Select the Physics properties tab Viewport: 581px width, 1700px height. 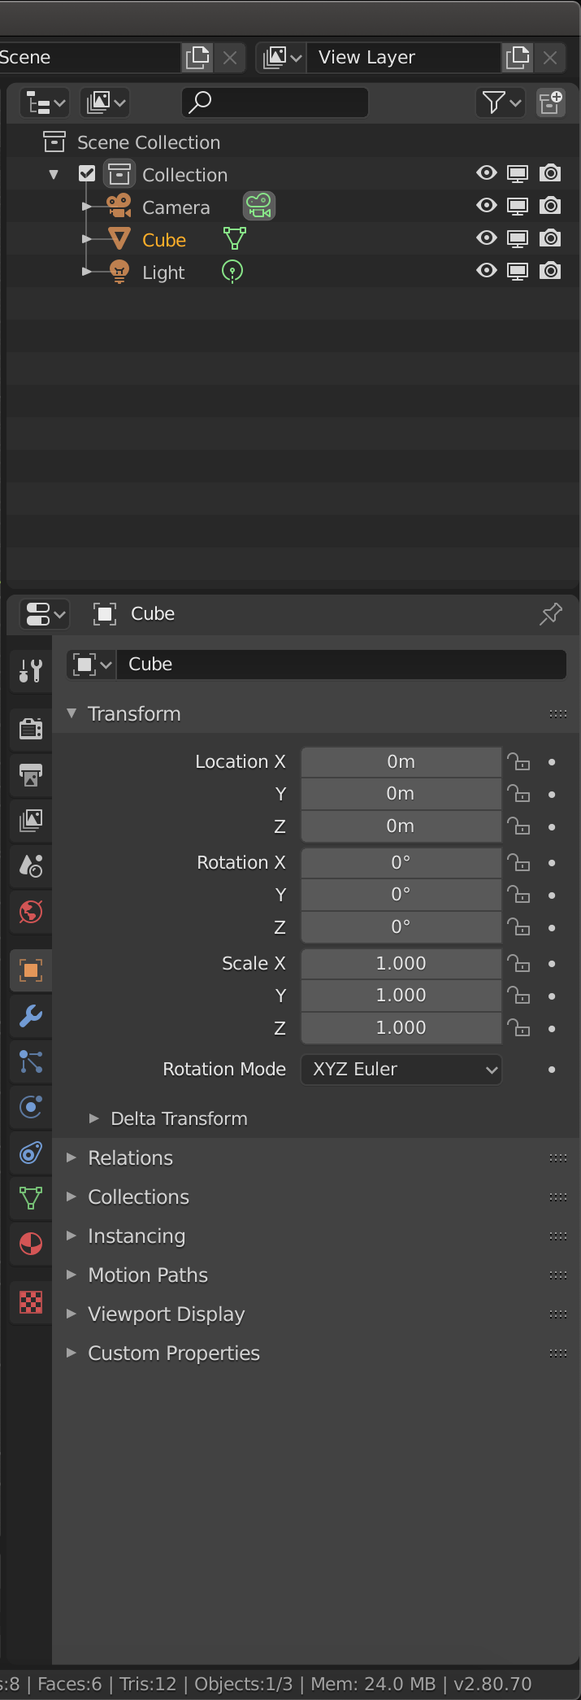pyautogui.click(x=30, y=1107)
